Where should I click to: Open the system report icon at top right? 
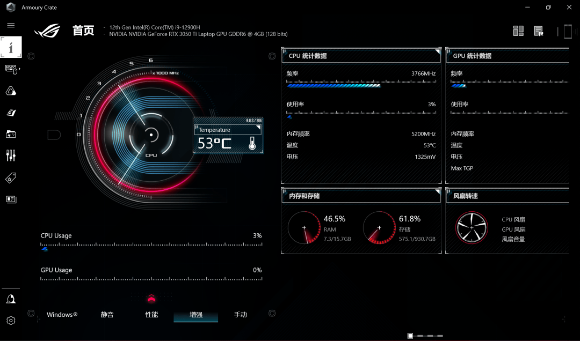point(539,31)
